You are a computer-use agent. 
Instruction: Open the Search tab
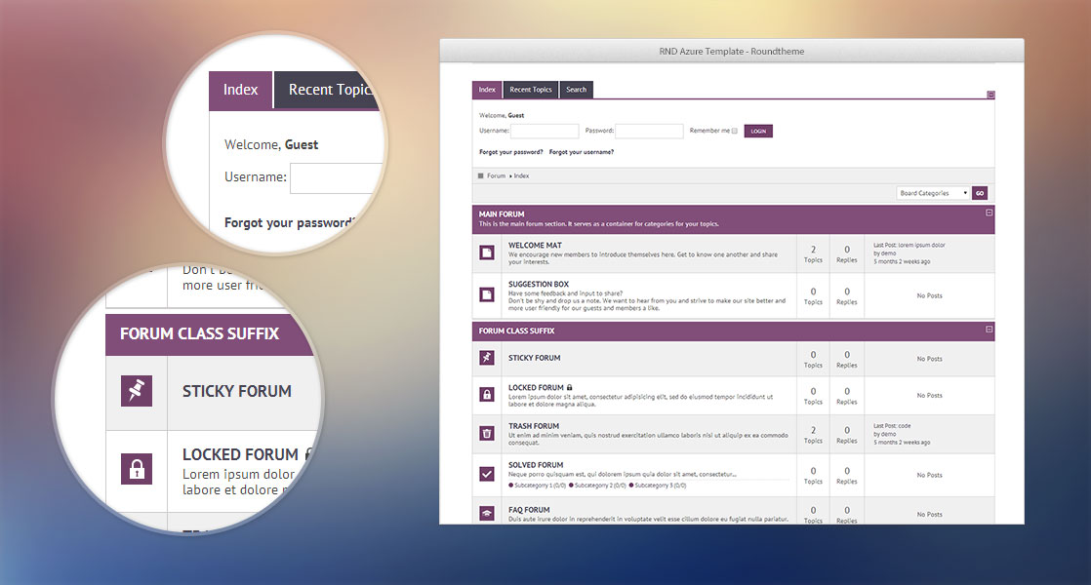click(x=576, y=90)
